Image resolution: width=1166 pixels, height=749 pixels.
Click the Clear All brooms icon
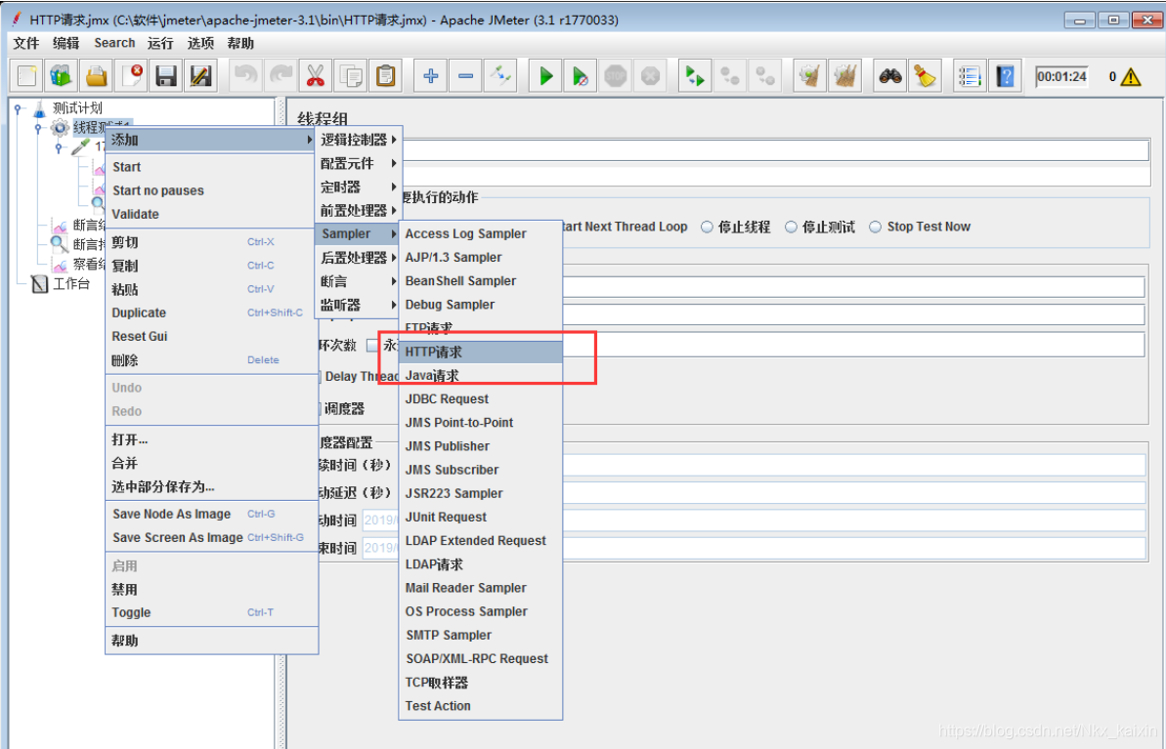coord(844,76)
